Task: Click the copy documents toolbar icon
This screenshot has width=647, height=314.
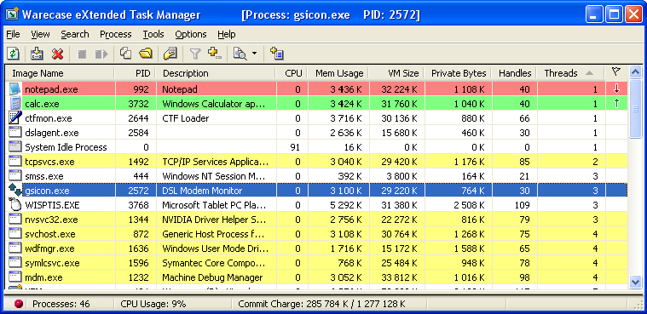Action: click(125, 53)
